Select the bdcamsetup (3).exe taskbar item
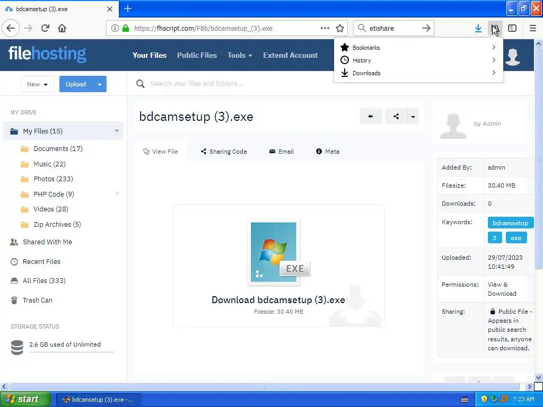The height and width of the screenshot is (407, 543). click(x=99, y=400)
